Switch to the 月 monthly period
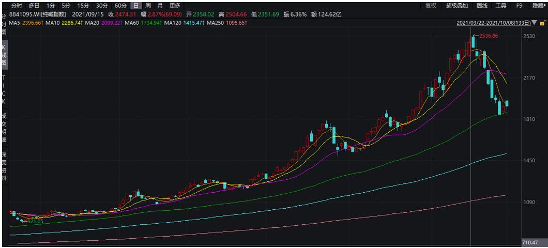Viewport: 548px width, 248px height. 160,5
